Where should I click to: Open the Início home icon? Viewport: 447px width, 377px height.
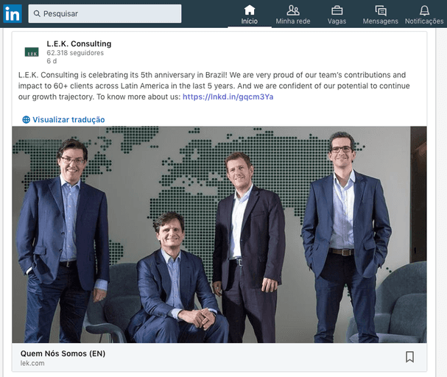click(250, 10)
